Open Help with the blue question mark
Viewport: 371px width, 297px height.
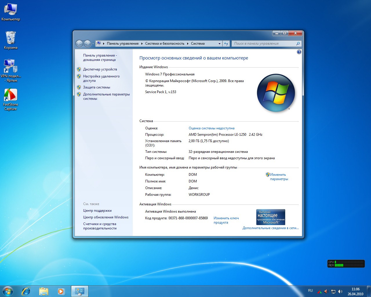[299, 52]
